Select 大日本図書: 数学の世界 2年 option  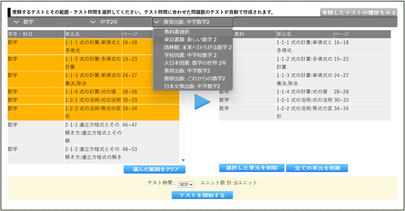point(195,63)
